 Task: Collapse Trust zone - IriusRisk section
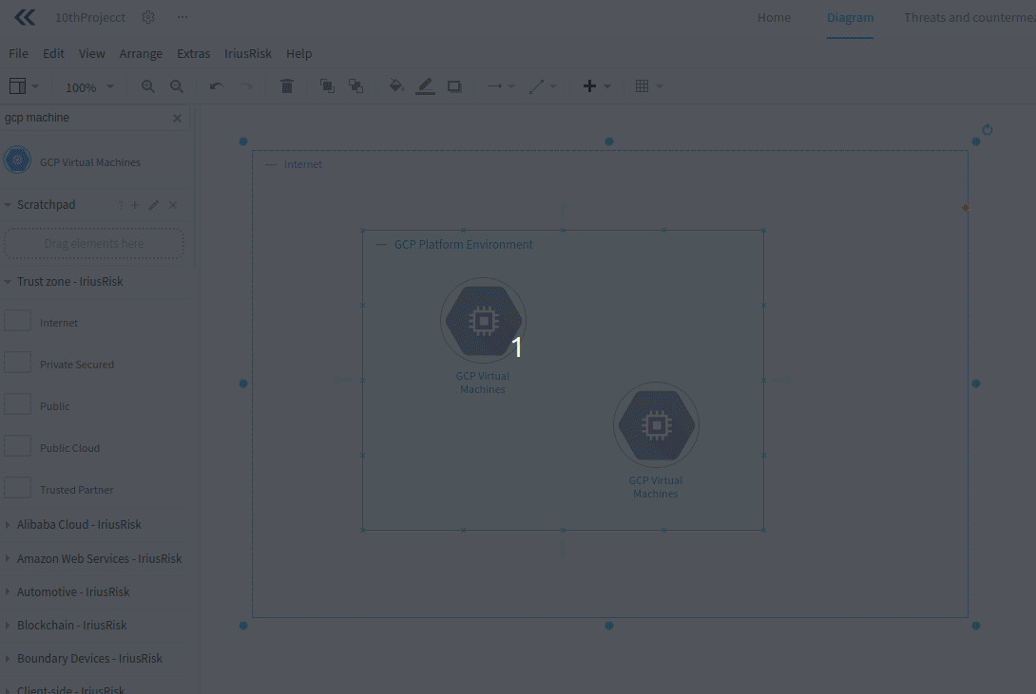click(x=8, y=282)
